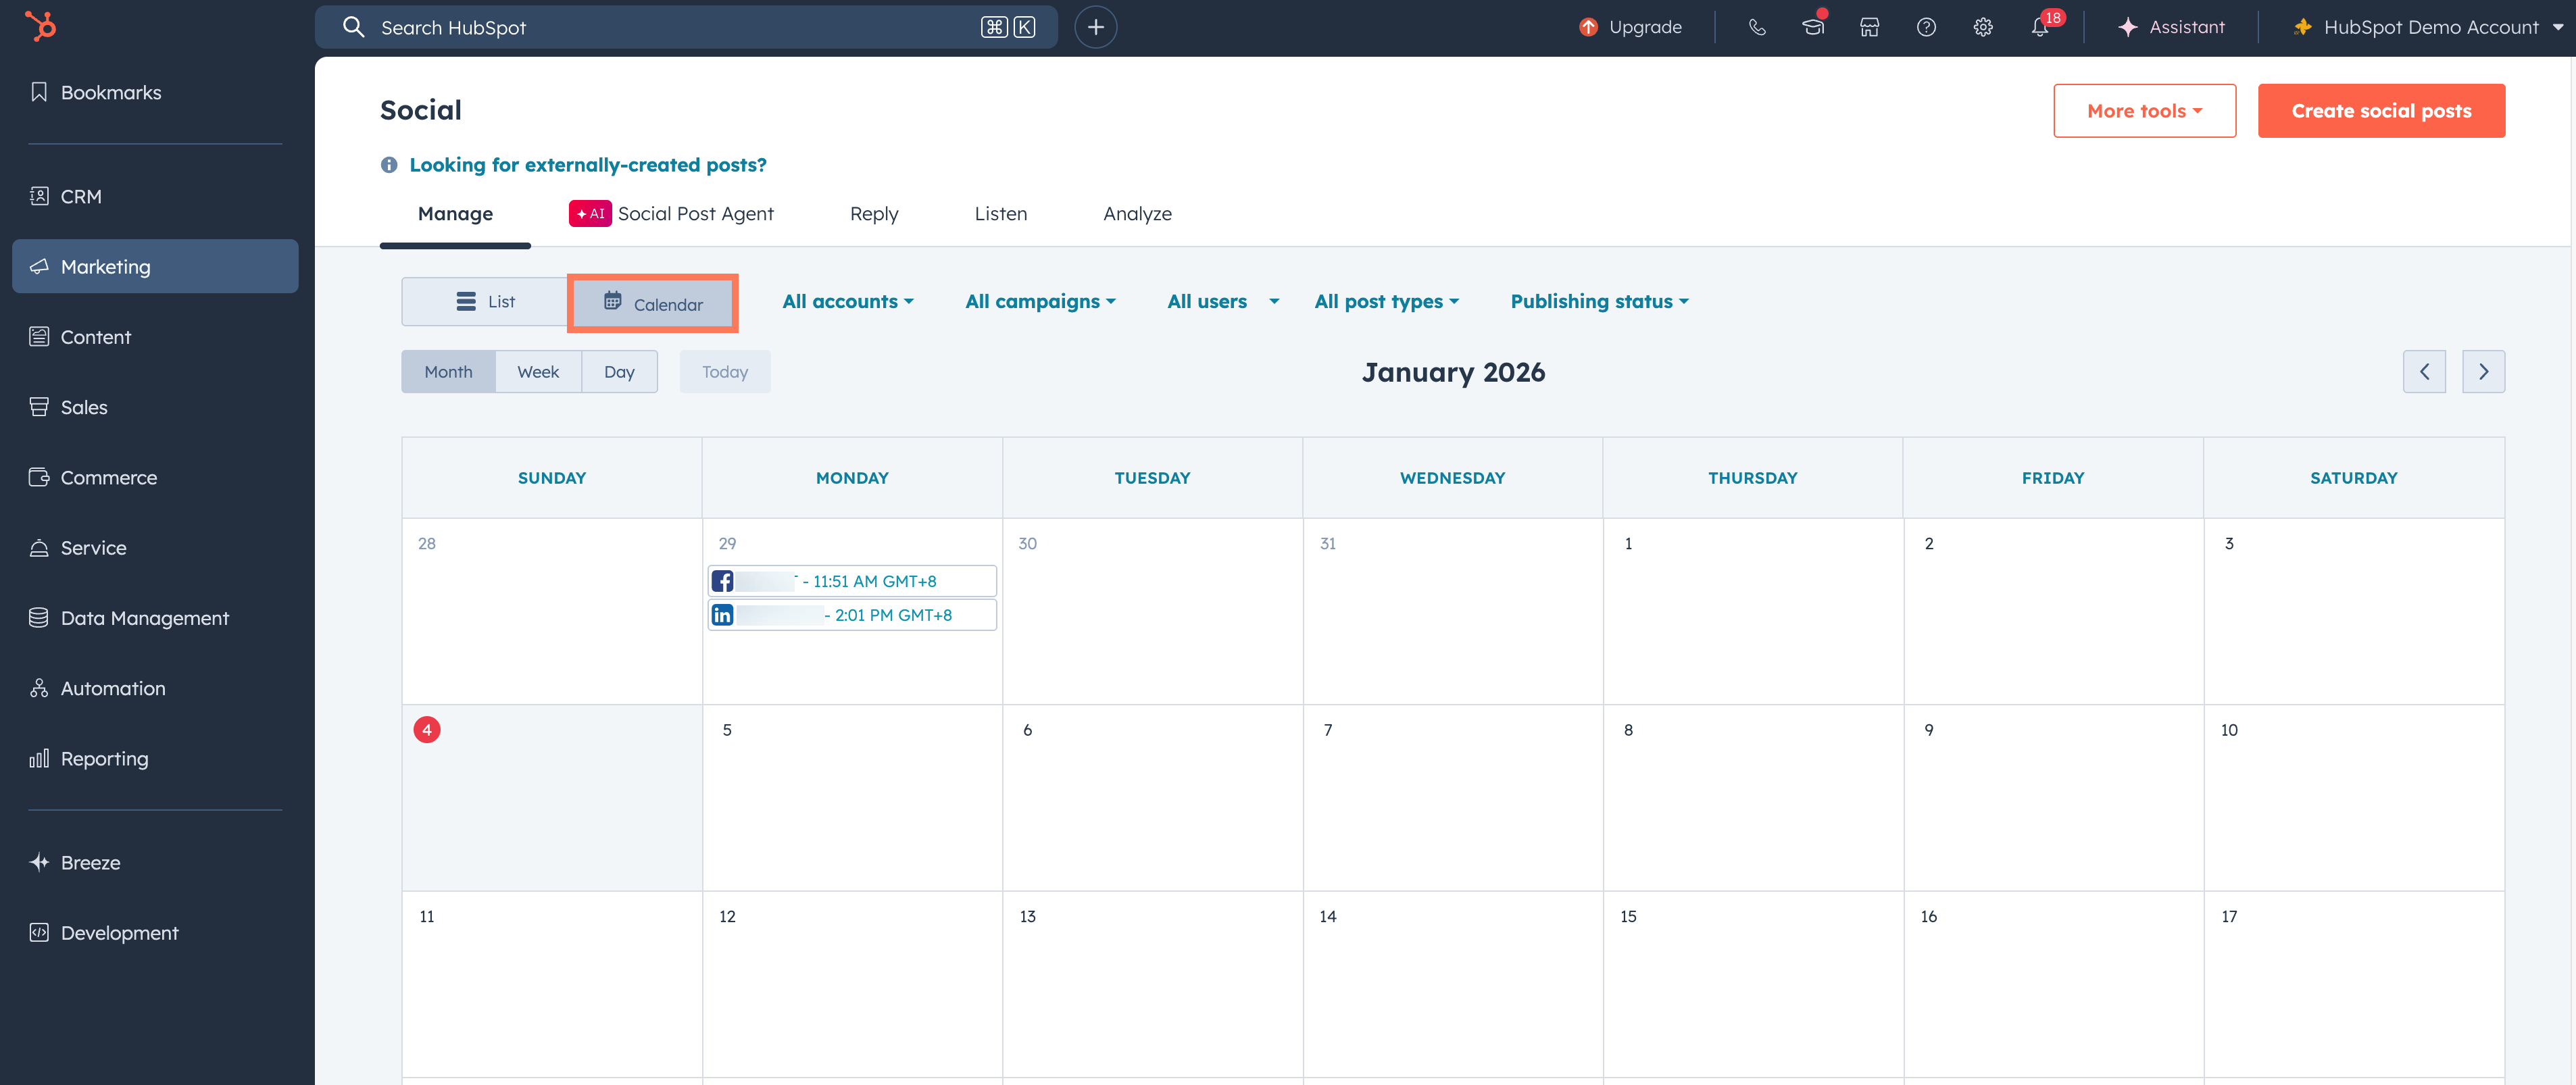Open the Help question mark icon
Screen dimensions: 2576x1085
(1926, 27)
